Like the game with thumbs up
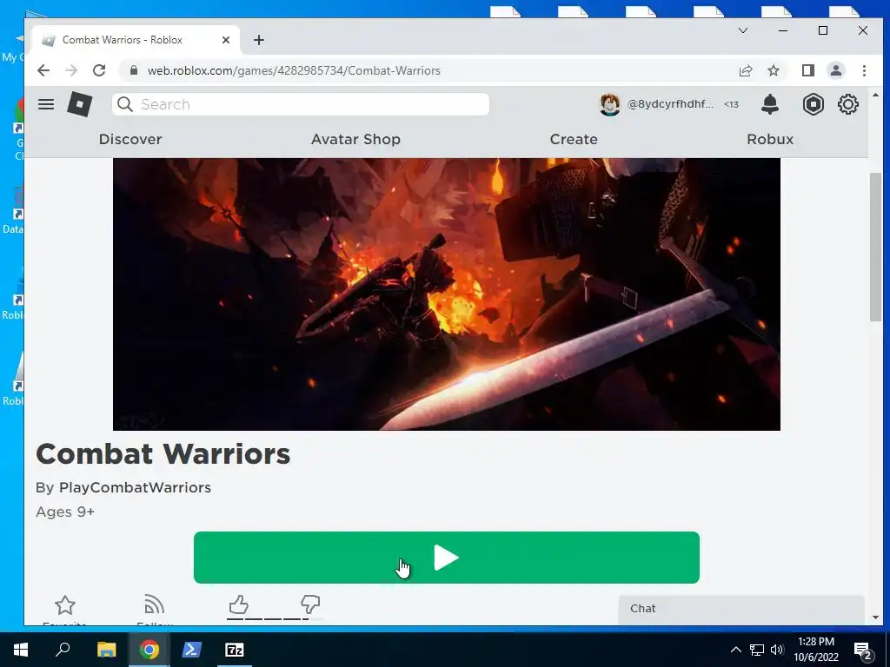The width and height of the screenshot is (890, 667). point(238,604)
